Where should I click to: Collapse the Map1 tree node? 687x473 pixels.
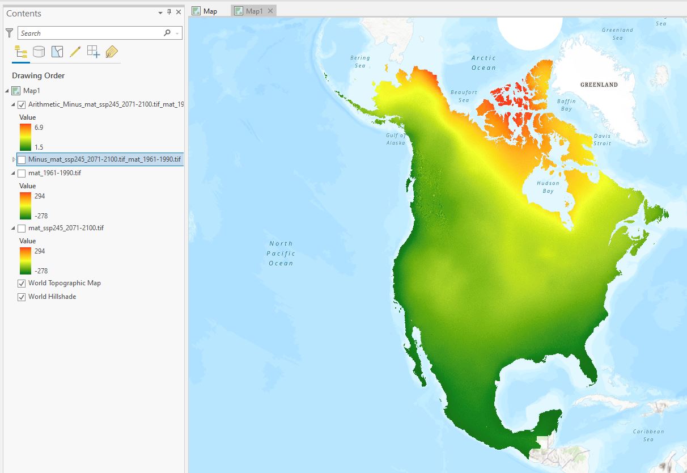(7, 91)
